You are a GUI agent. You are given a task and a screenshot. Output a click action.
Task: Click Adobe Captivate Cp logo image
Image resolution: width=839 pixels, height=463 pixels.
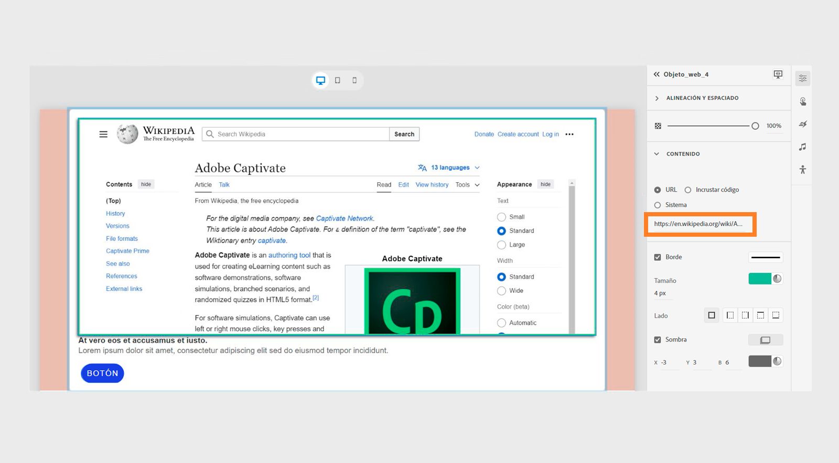click(412, 301)
